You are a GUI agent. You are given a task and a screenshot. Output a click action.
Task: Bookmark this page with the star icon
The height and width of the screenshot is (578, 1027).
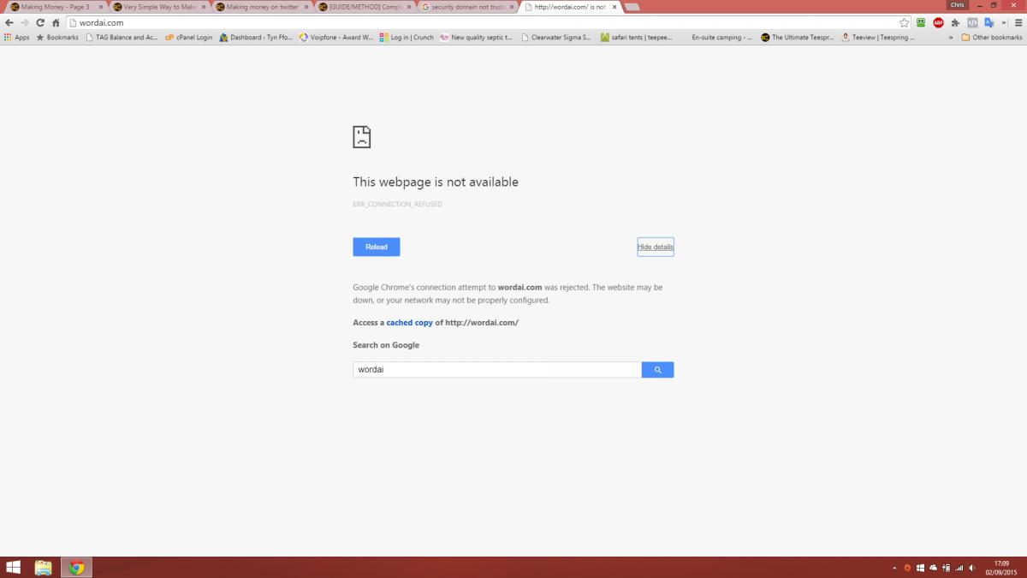pos(904,23)
